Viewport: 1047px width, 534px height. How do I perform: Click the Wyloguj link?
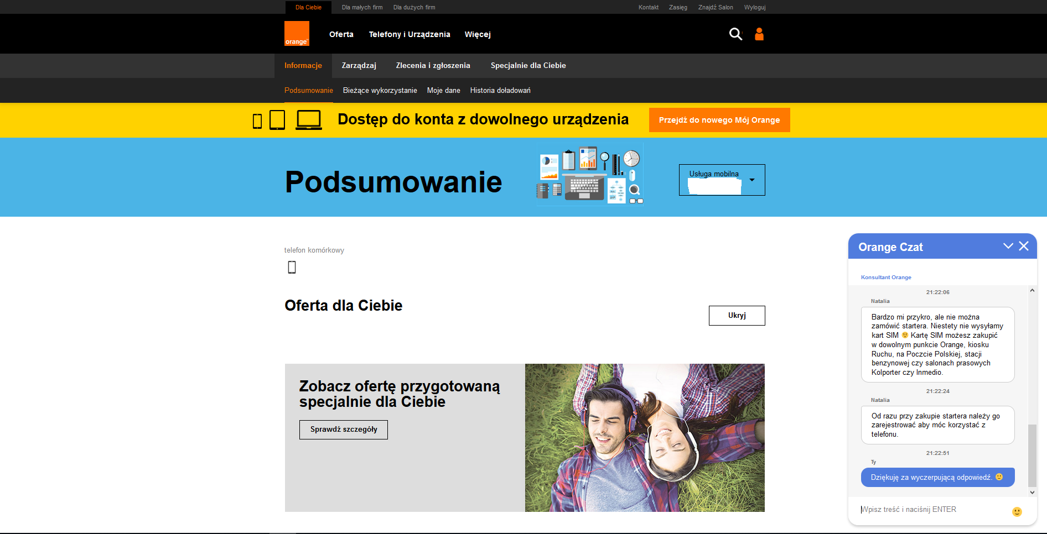point(755,7)
